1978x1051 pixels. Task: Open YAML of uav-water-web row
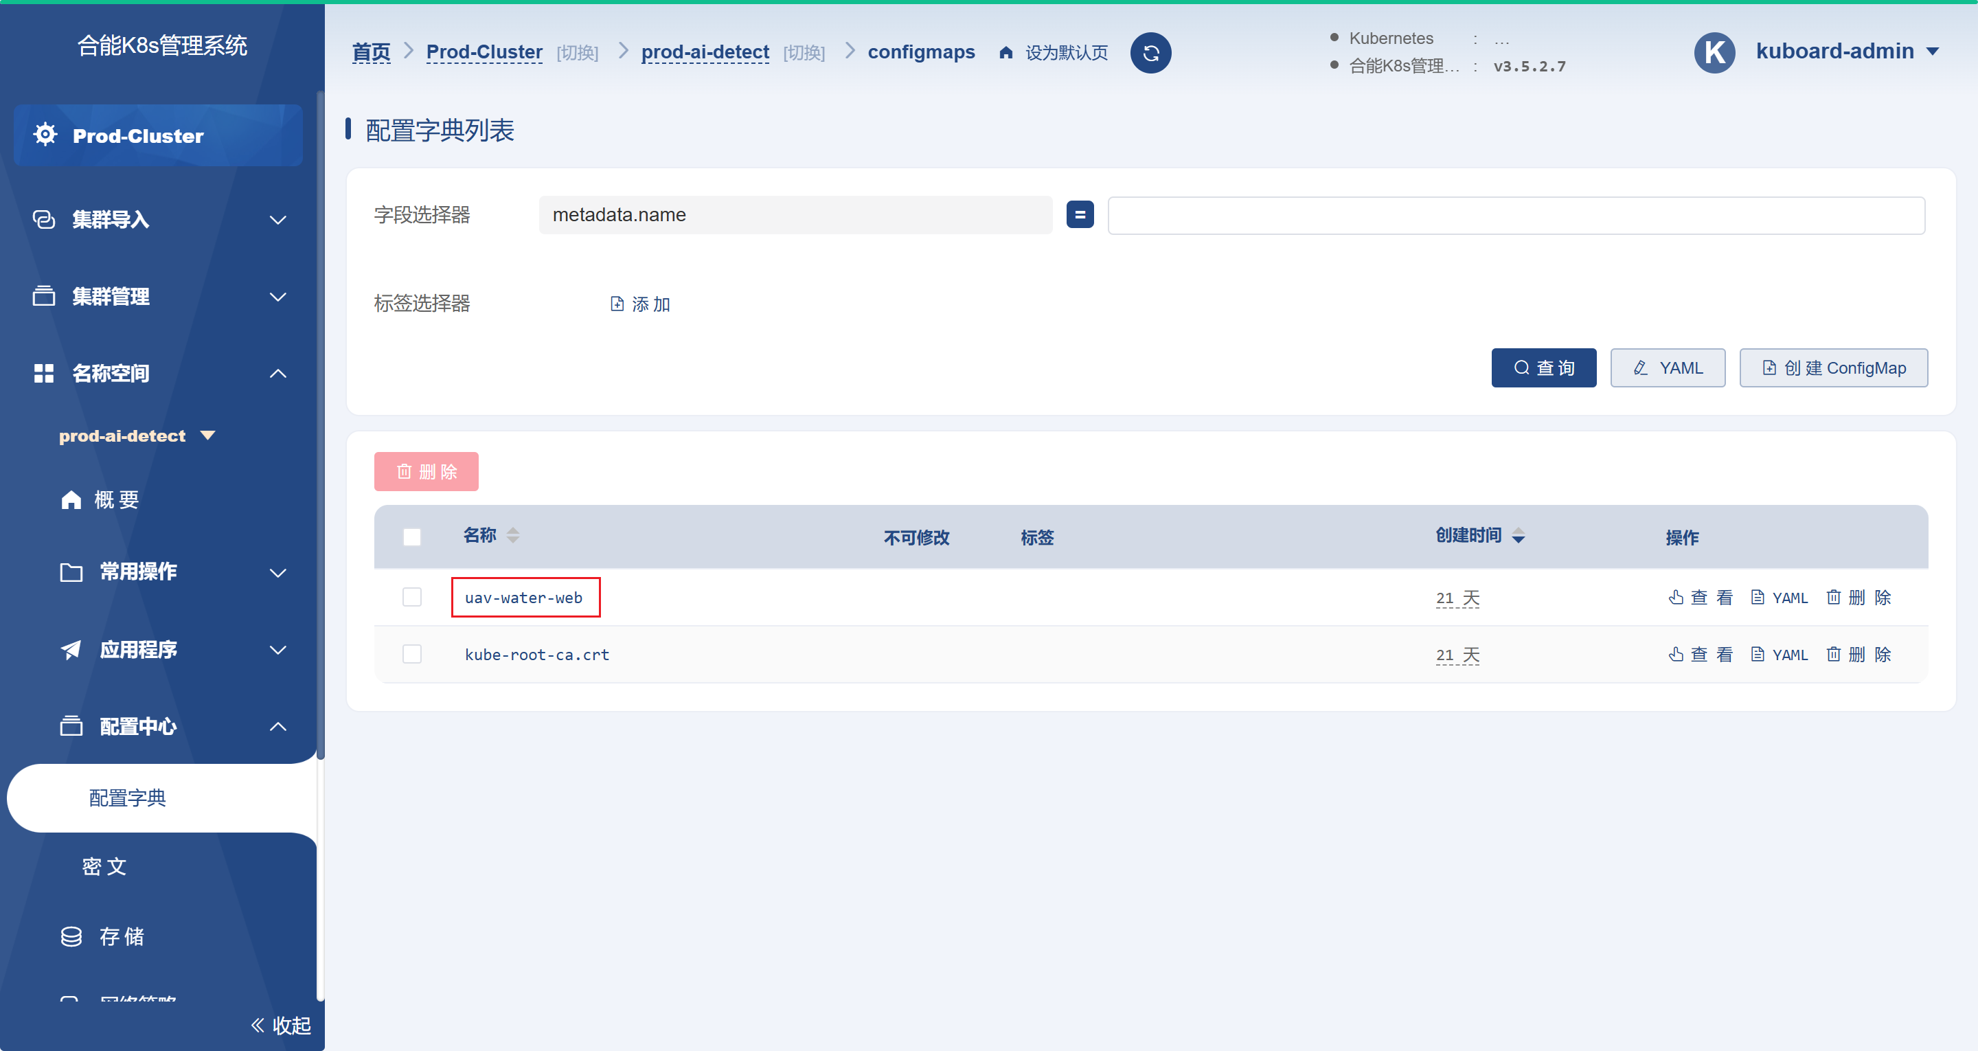(x=1779, y=598)
